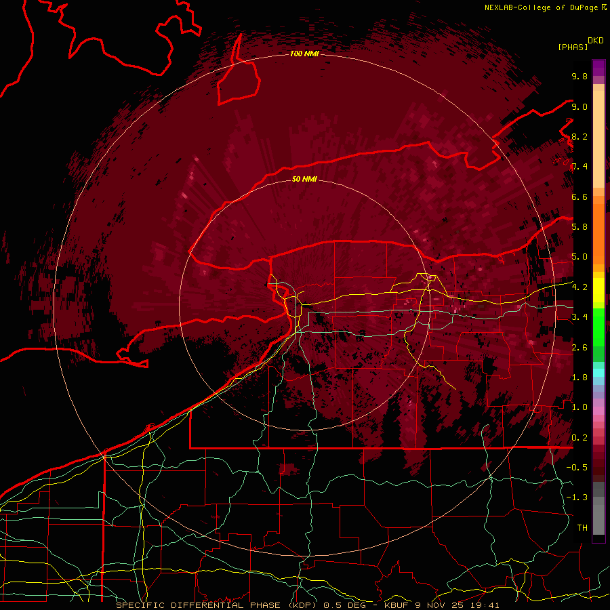The width and height of the screenshot is (610, 610).
Task: Click the DKD legend title
Action: point(596,41)
